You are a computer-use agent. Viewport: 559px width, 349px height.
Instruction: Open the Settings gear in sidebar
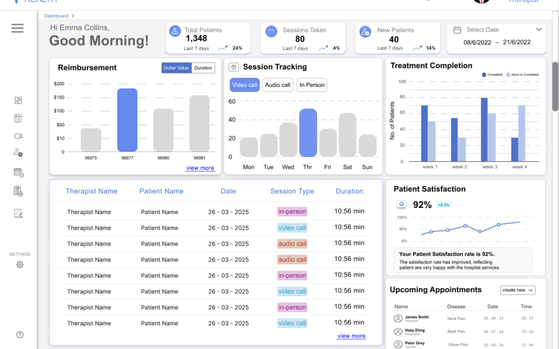[20, 264]
